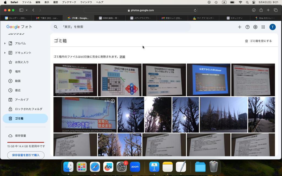Open the account avatar labeled T
Image resolution: width=282 pixels, height=176 pixels.
click(272, 27)
